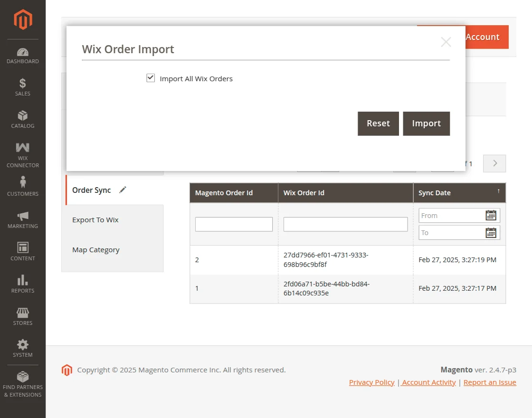Open Find Partners & Extensions
532x418 pixels.
click(x=23, y=384)
